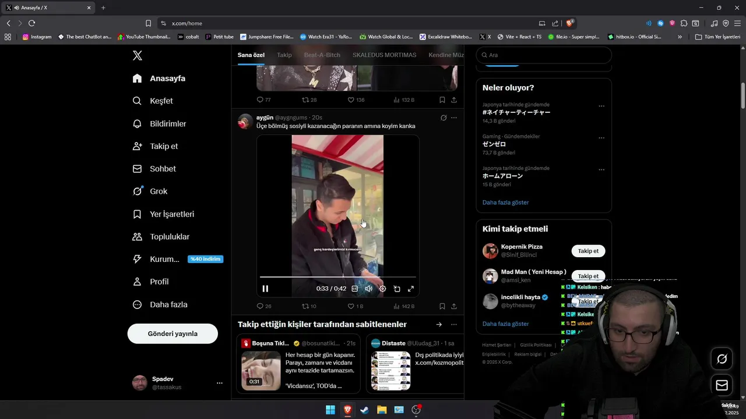Viewport: 746px width, 419px height.
Task: Click the Gönderi yayınla button
Action: [x=173, y=333]
